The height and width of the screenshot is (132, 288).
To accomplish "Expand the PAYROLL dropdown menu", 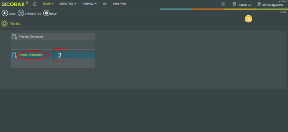I will coord(90,4).
